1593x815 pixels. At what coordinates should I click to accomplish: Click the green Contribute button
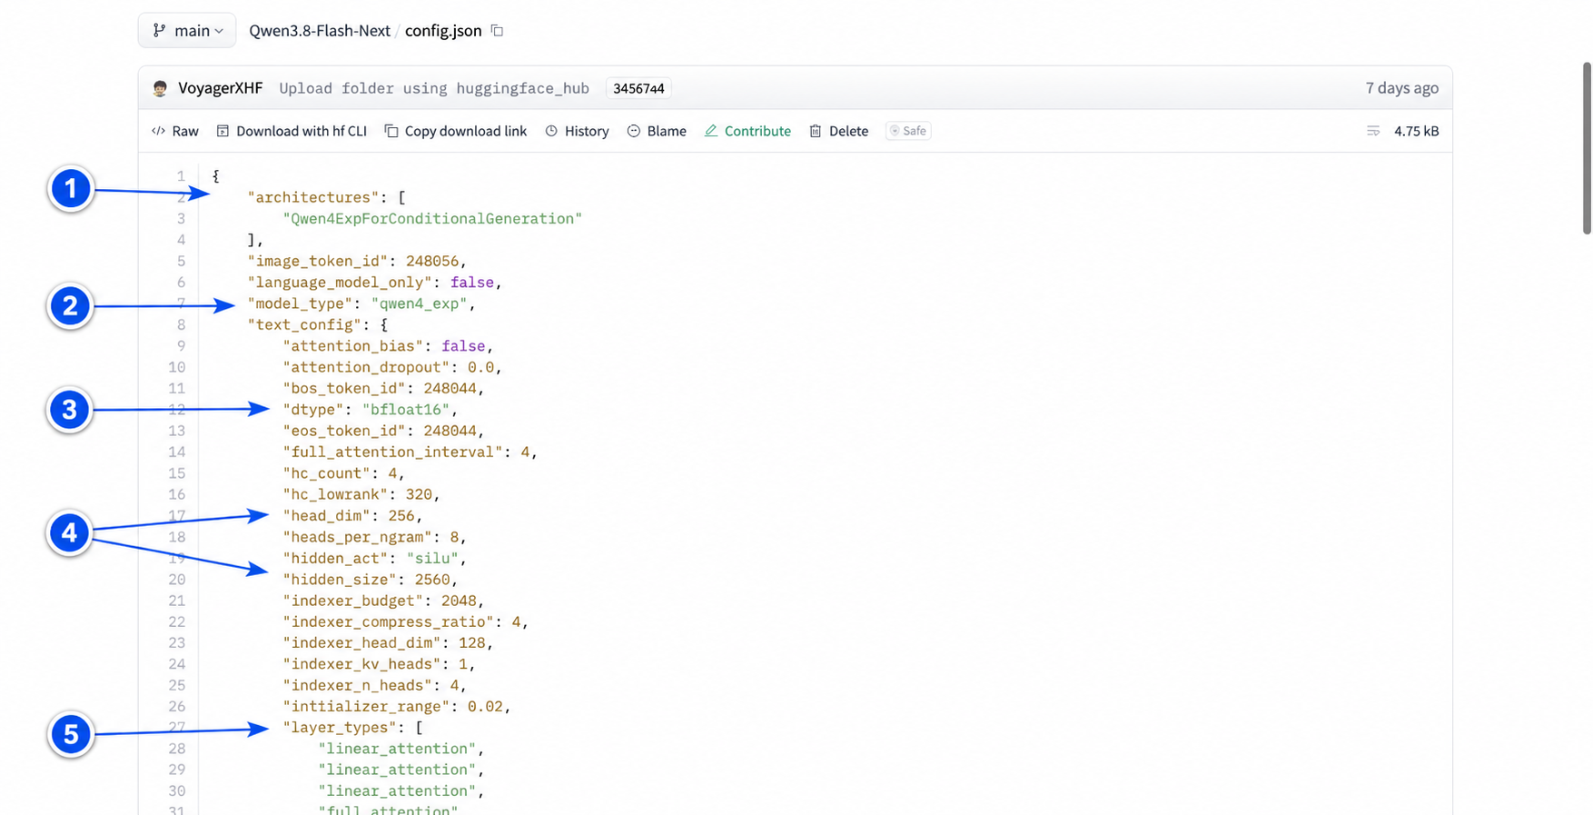[747, 131]
